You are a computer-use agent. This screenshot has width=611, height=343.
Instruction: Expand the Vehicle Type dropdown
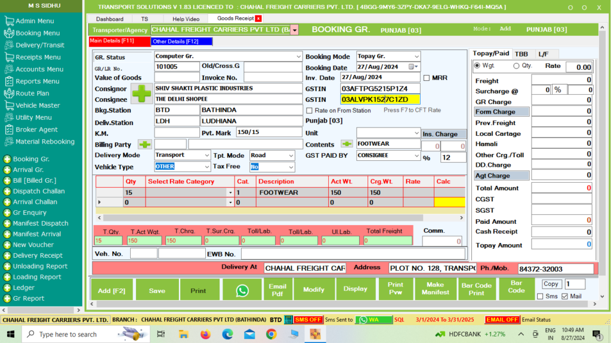coord(206,167)
